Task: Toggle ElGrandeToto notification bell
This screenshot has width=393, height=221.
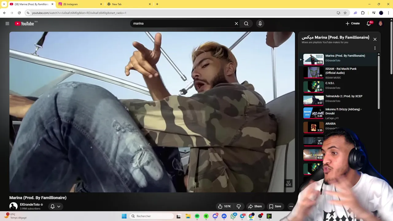Action: tap(53, 206)
